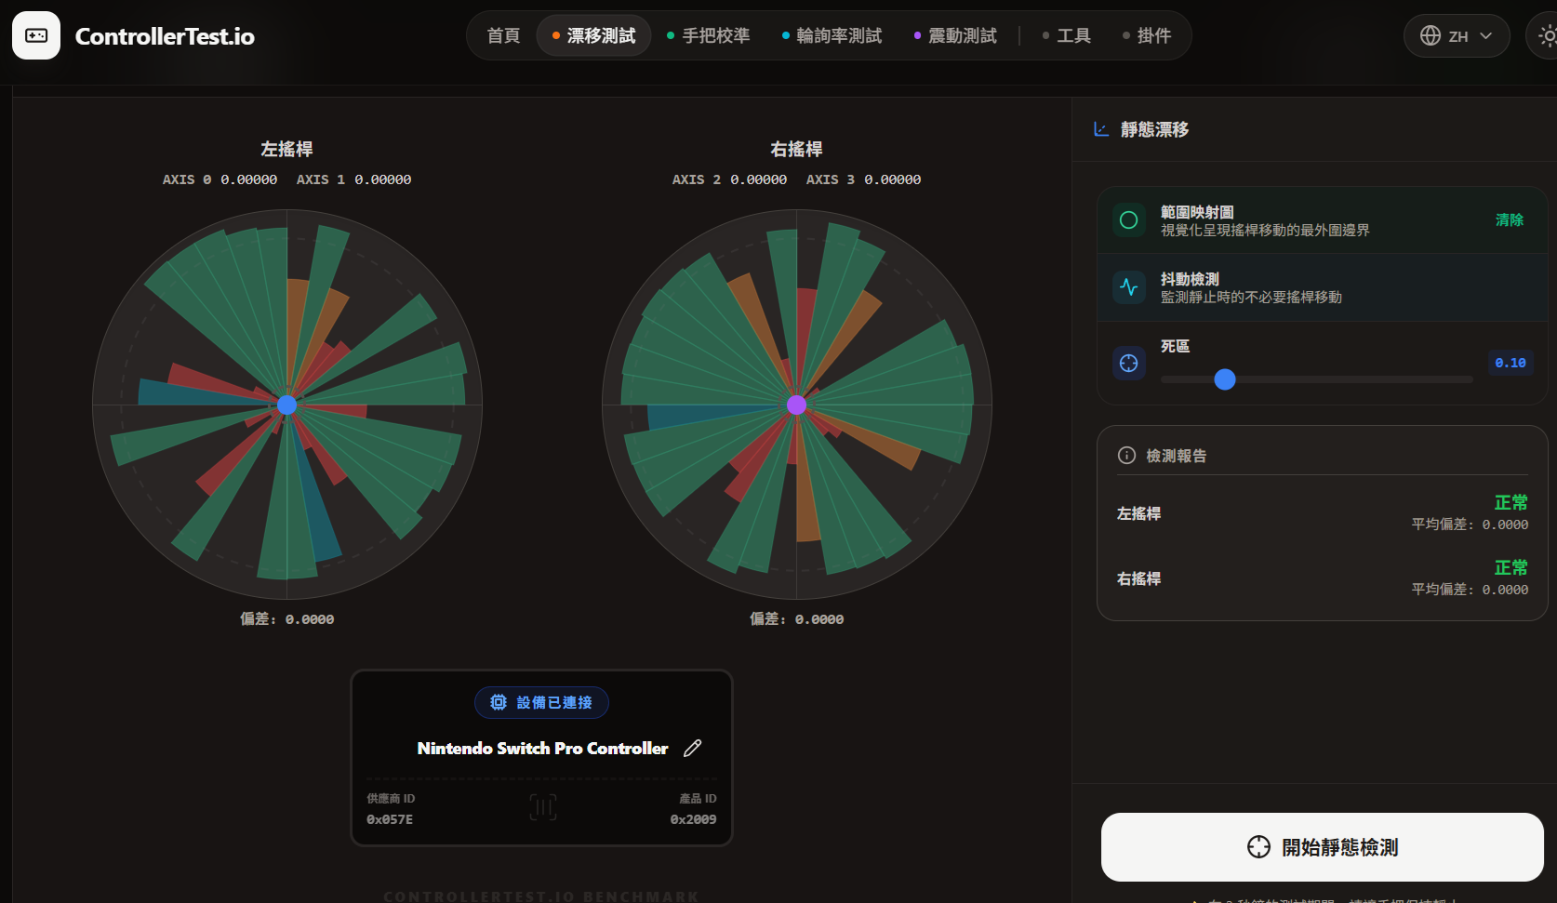Click the 設備已連接 status badge
This screenshot has width=1557, height=903.
point(541,702)
